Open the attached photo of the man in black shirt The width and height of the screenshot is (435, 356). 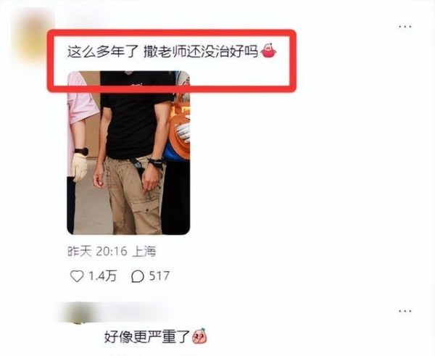click(x=128, y=152)
